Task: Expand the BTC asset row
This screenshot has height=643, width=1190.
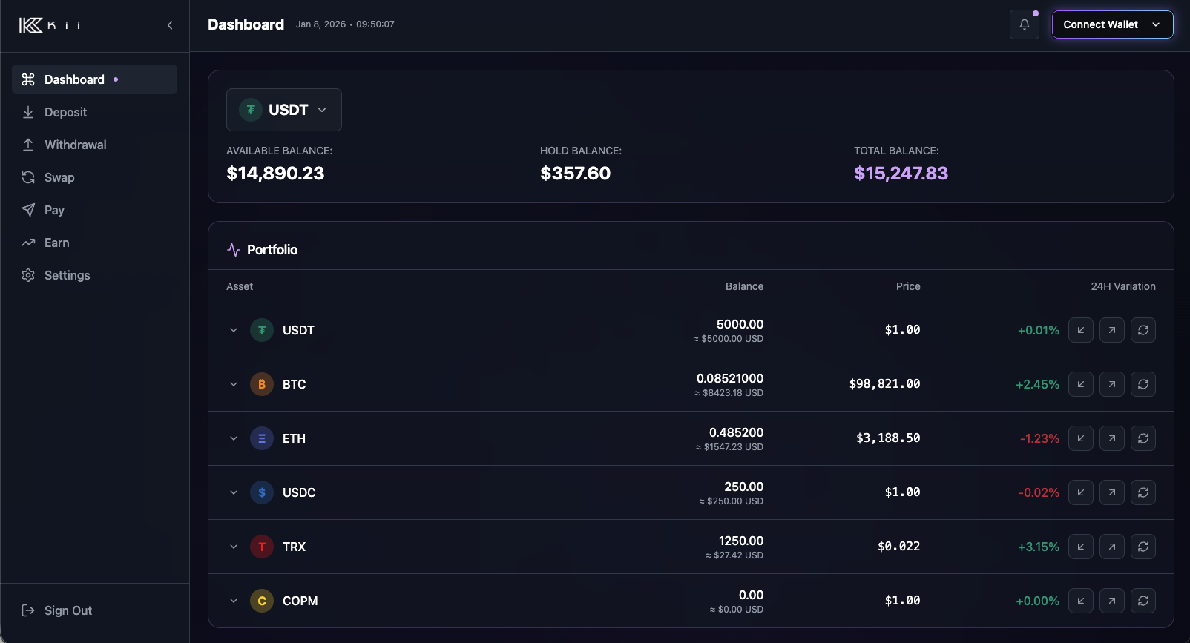Action: (x=234, y=384)
